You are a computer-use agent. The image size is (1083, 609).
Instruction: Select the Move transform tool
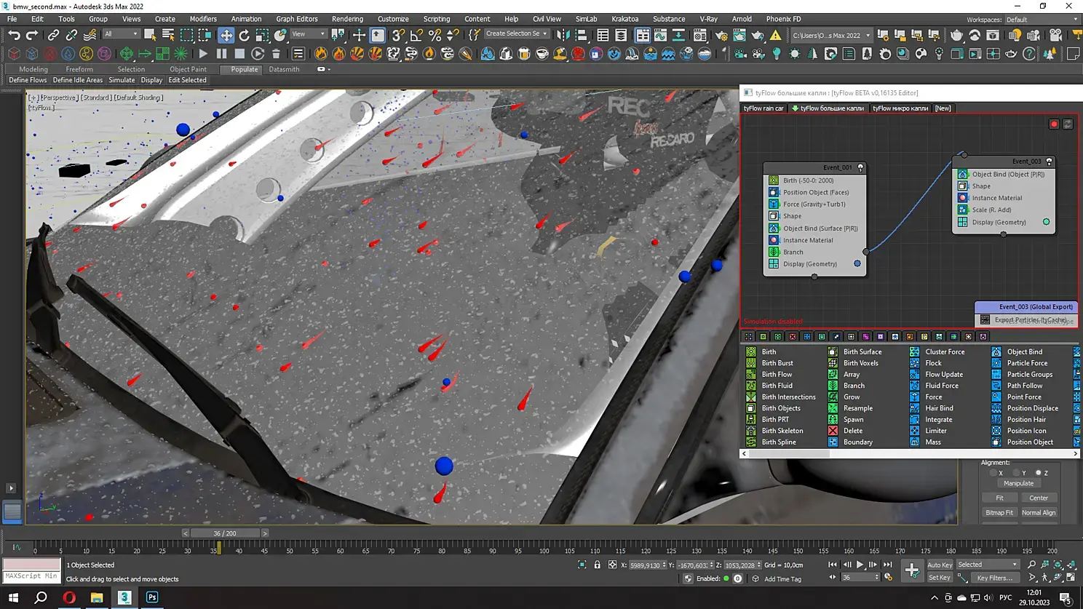226,35
